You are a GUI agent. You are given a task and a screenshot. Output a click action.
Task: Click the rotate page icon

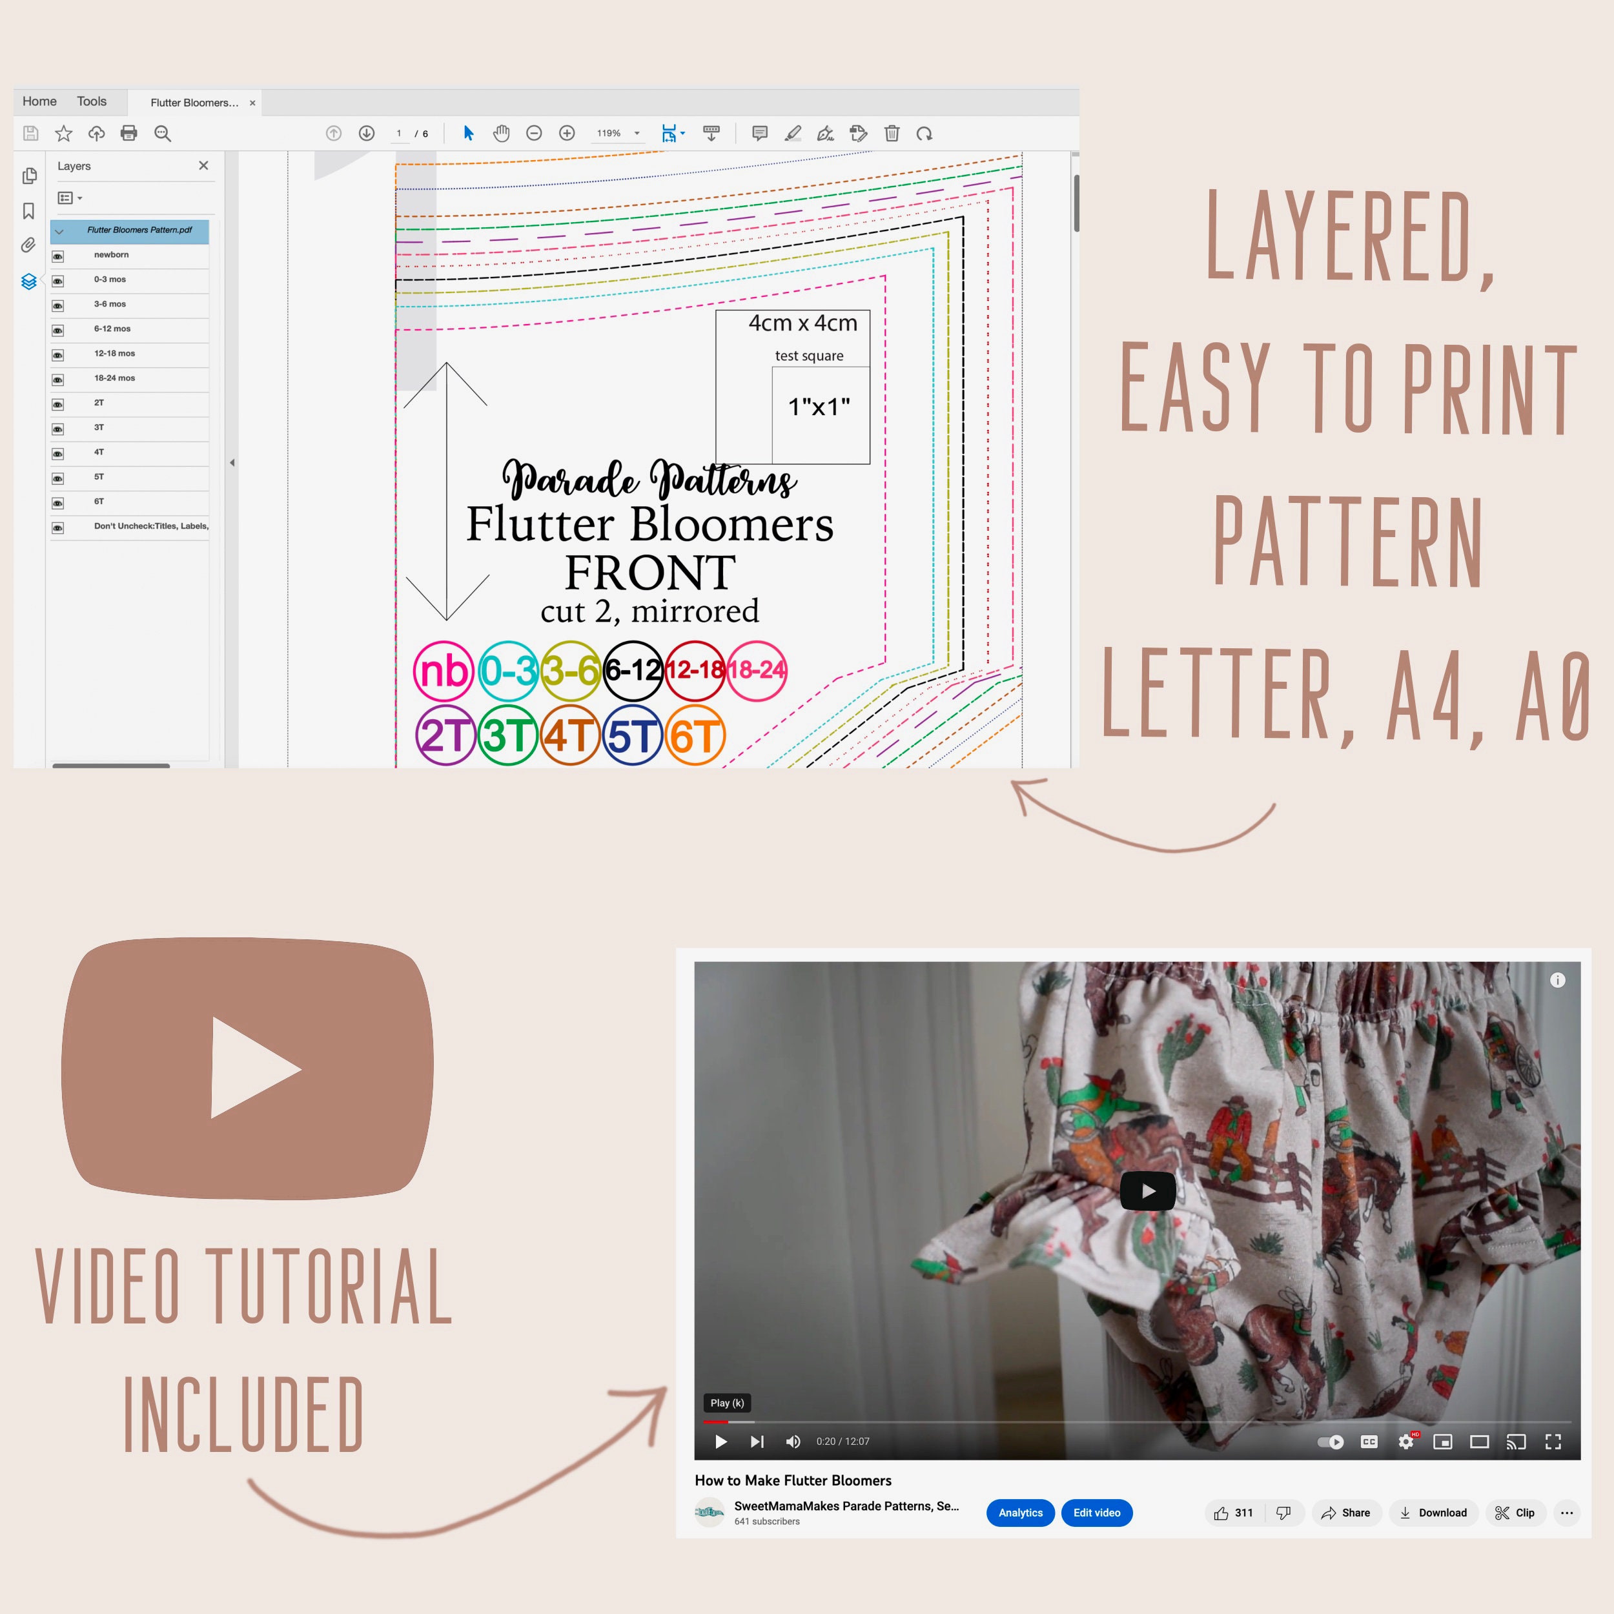[924, 134]
